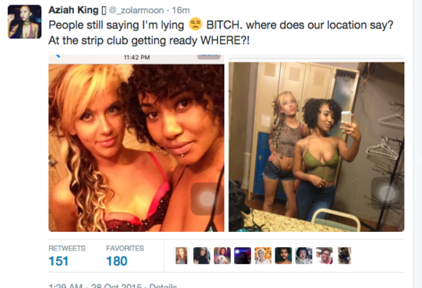This screenshot has width=422, height=288.
Task: Open first liker avatar with red hair
Action: tap(181, 256)
